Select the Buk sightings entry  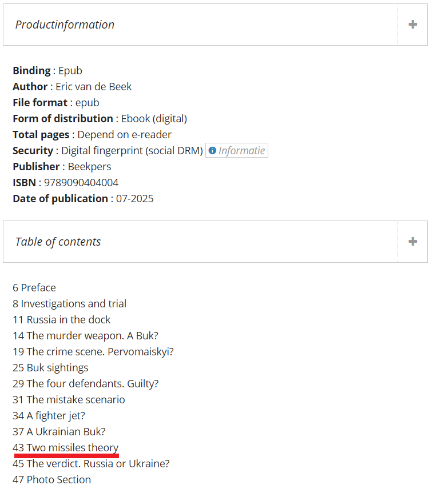[x=50, y=368]
